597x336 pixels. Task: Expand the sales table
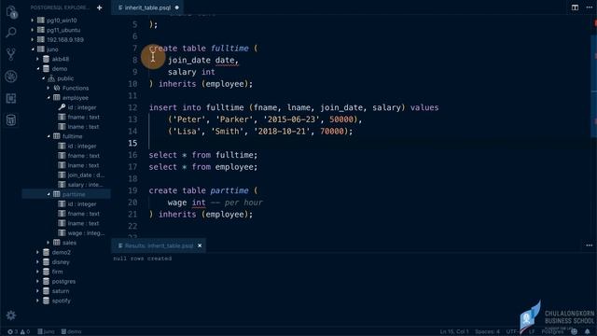[49, 243]
